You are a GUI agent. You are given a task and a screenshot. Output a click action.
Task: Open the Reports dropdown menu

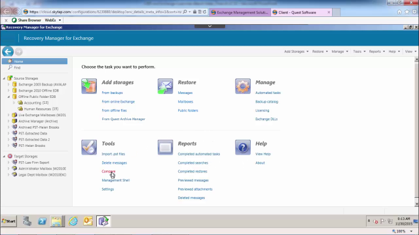377,52
